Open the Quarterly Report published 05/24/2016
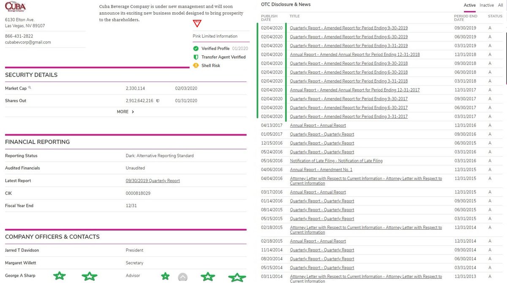The height and width of the screenshot is (283, 507). 322,152
